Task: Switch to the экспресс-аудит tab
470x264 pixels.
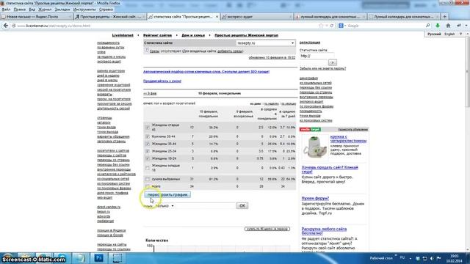Action: [x=257, y=17]
